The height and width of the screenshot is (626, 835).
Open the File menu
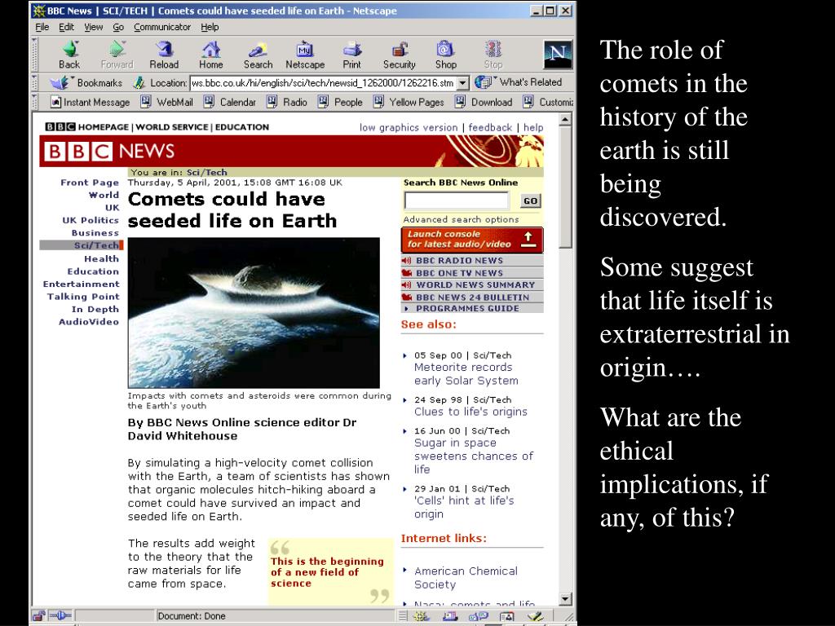pos(42,27)
